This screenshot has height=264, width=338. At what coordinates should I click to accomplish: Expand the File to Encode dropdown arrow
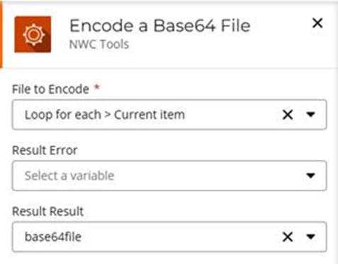coord(310,115)
